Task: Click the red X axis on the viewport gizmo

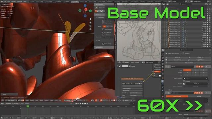Action: [86, 10]
